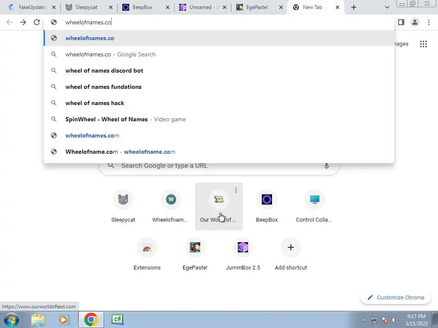The width and height of the screenshot is (438, 328).
Task: Choose 'SpinWheel - Wheel of Names' video game suggestion
Action: [x=219, y=119]
